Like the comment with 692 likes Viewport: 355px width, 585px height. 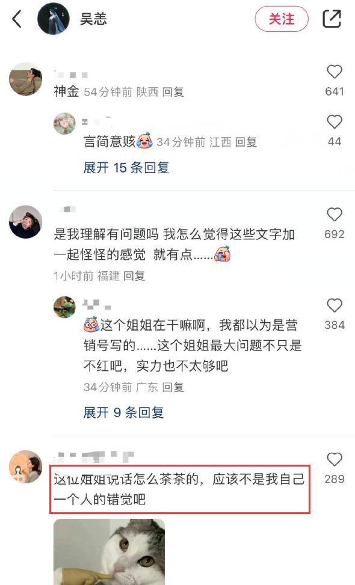(x=335, y=215)
